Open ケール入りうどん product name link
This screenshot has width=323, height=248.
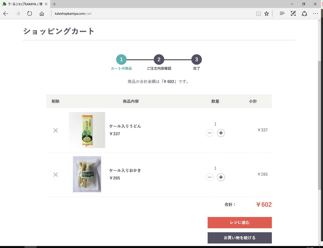tap(125, 126)
